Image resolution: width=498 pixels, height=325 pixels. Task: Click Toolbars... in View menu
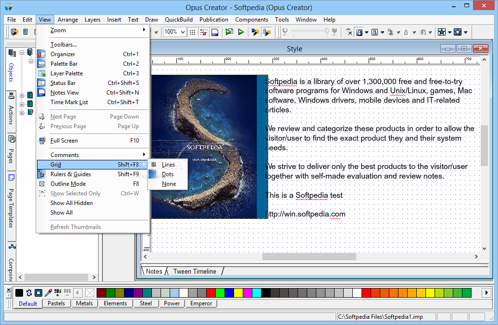[93, 45]
